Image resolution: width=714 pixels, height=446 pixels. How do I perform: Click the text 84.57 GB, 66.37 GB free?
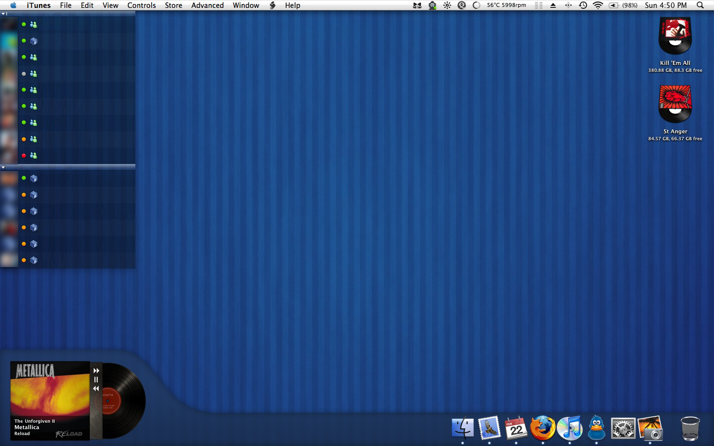tap(675, 139)
